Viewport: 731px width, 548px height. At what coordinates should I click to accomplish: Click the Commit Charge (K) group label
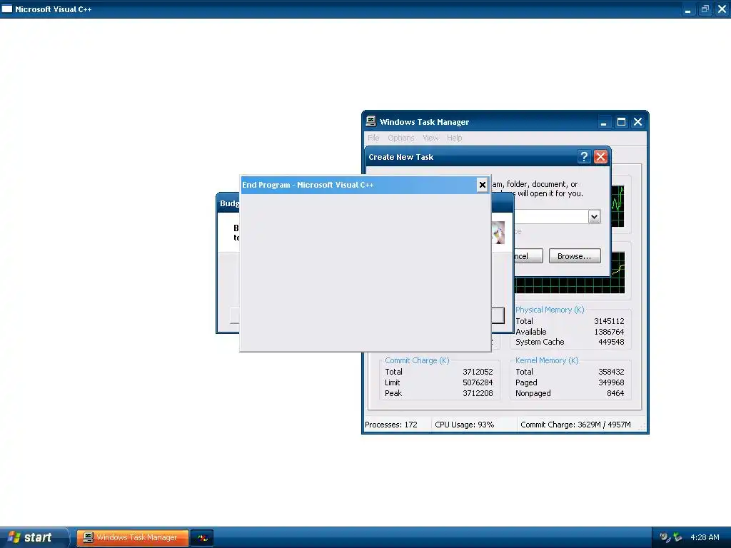point(417,360)
